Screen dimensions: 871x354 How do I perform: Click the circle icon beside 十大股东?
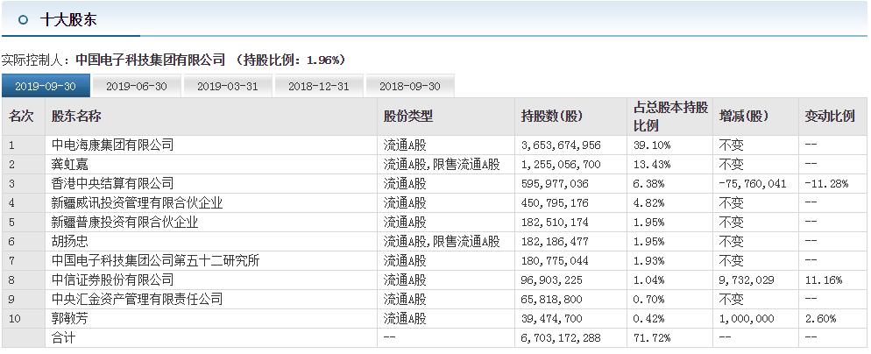coord(23,20)
